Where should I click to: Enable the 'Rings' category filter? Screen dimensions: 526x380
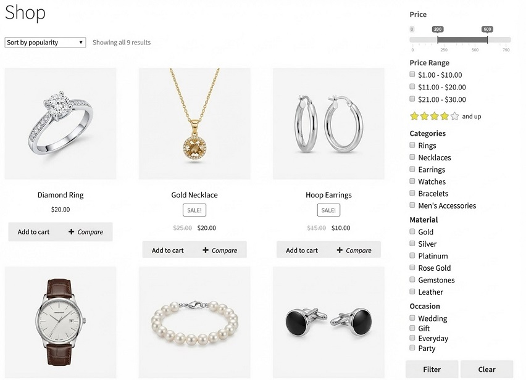(x=412, y=146)
